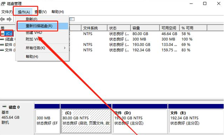
Task: Select the 300 MB EFI partition block
Action: tap(47, 121)
